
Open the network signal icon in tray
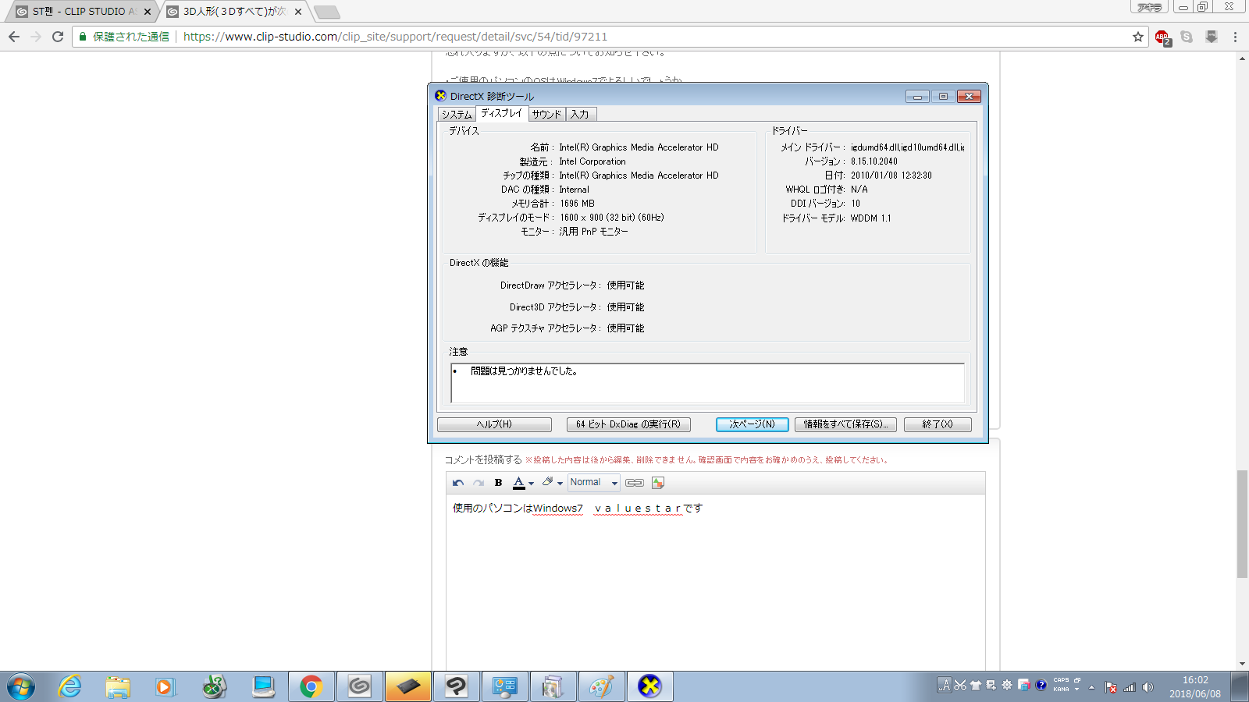click(1130, 687)
